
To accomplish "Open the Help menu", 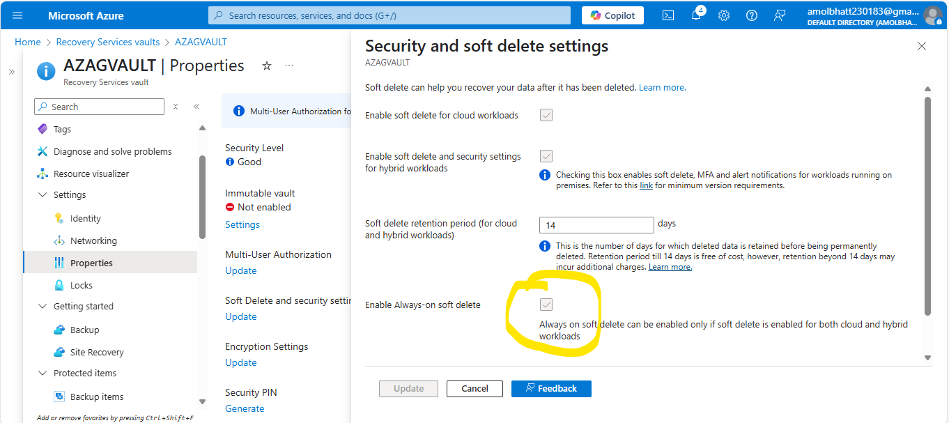I will (x=751, y=15).
